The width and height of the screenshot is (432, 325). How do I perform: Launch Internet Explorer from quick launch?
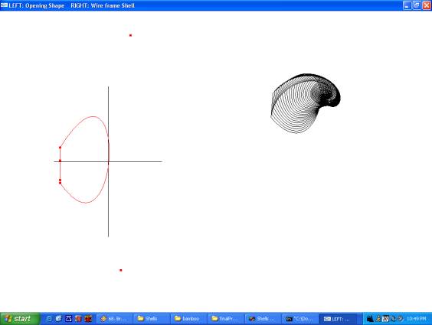pyautogui.click(x=49, y=319)
